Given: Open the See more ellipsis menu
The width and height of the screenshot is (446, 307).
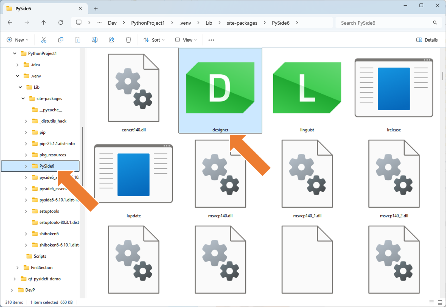Looking at the screenshot, I should pos(211,40).
